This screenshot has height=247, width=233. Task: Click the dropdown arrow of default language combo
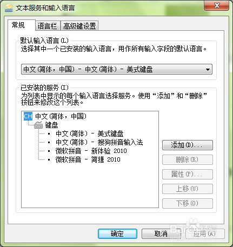coord(208,69)
